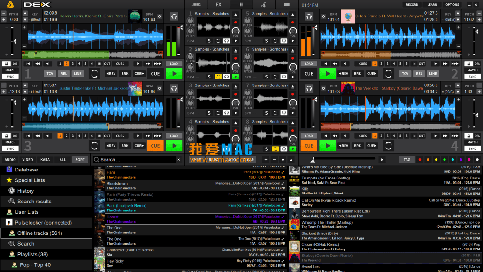
Task: Zoom in deck 1 waveform
Action: pyautogui.click(x=24, y=27)
